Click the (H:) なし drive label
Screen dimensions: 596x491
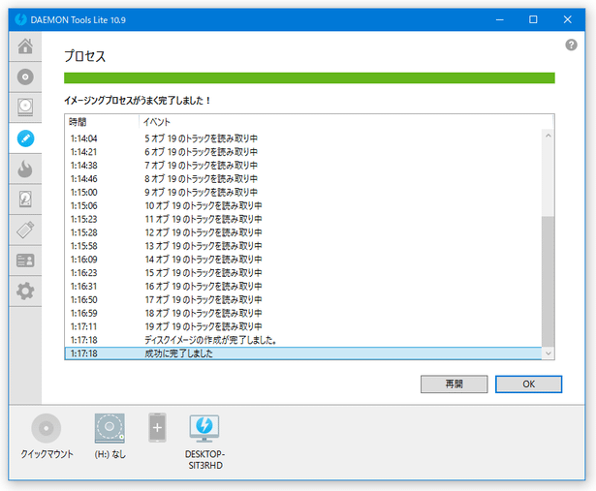(110, 454)
